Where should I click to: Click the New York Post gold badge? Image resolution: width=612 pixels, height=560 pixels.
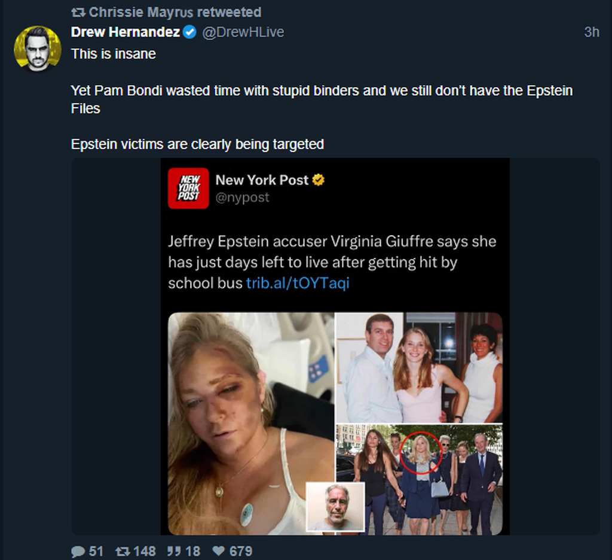pos(319,179)
